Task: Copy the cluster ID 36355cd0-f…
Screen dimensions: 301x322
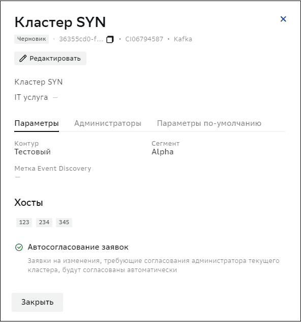Action: point(110,39)
